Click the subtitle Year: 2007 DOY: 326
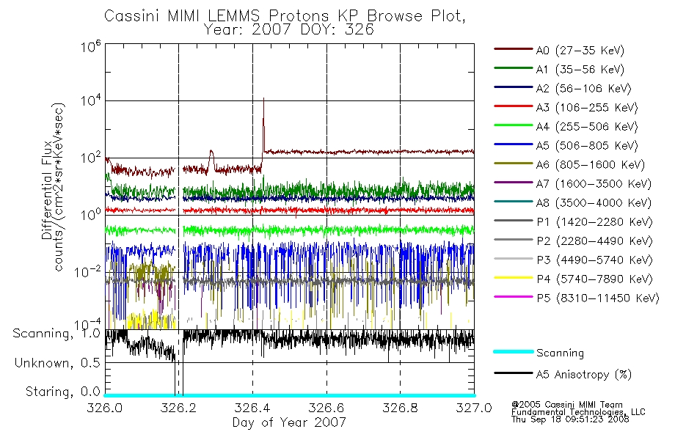Screen dimensions: 697x440 click(289, 30)
